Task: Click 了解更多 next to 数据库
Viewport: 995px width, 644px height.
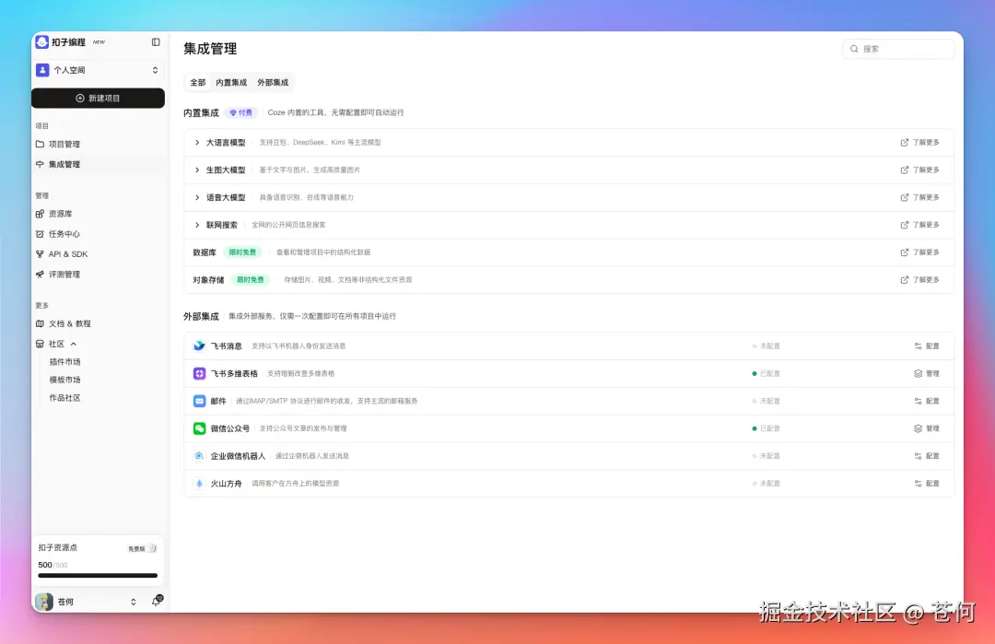Action: 919,251
